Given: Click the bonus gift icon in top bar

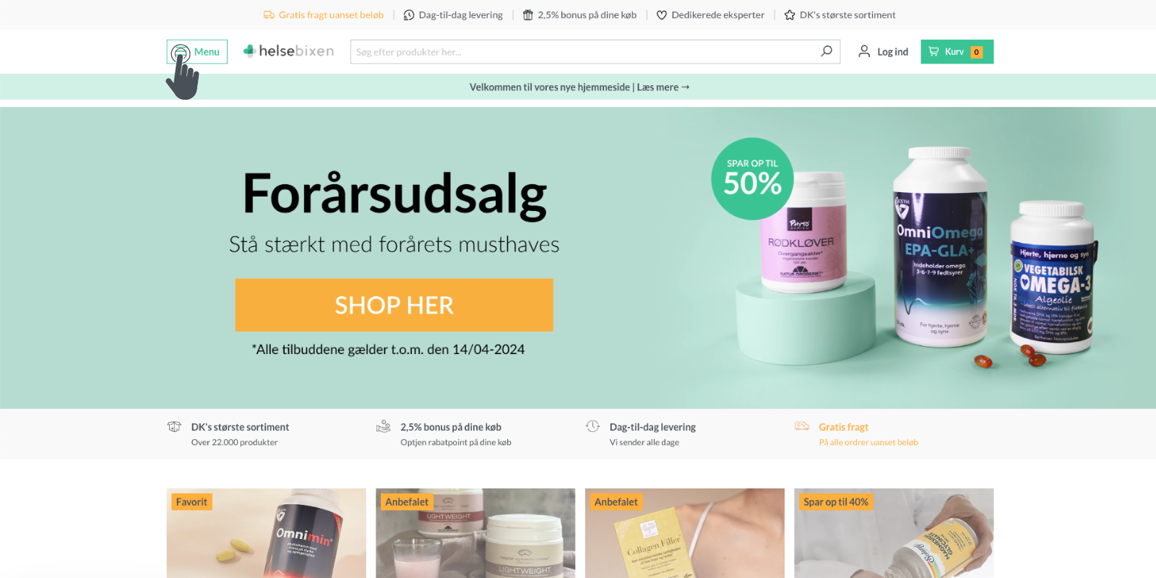Looking at the screenshot, I should click(527, 14).
